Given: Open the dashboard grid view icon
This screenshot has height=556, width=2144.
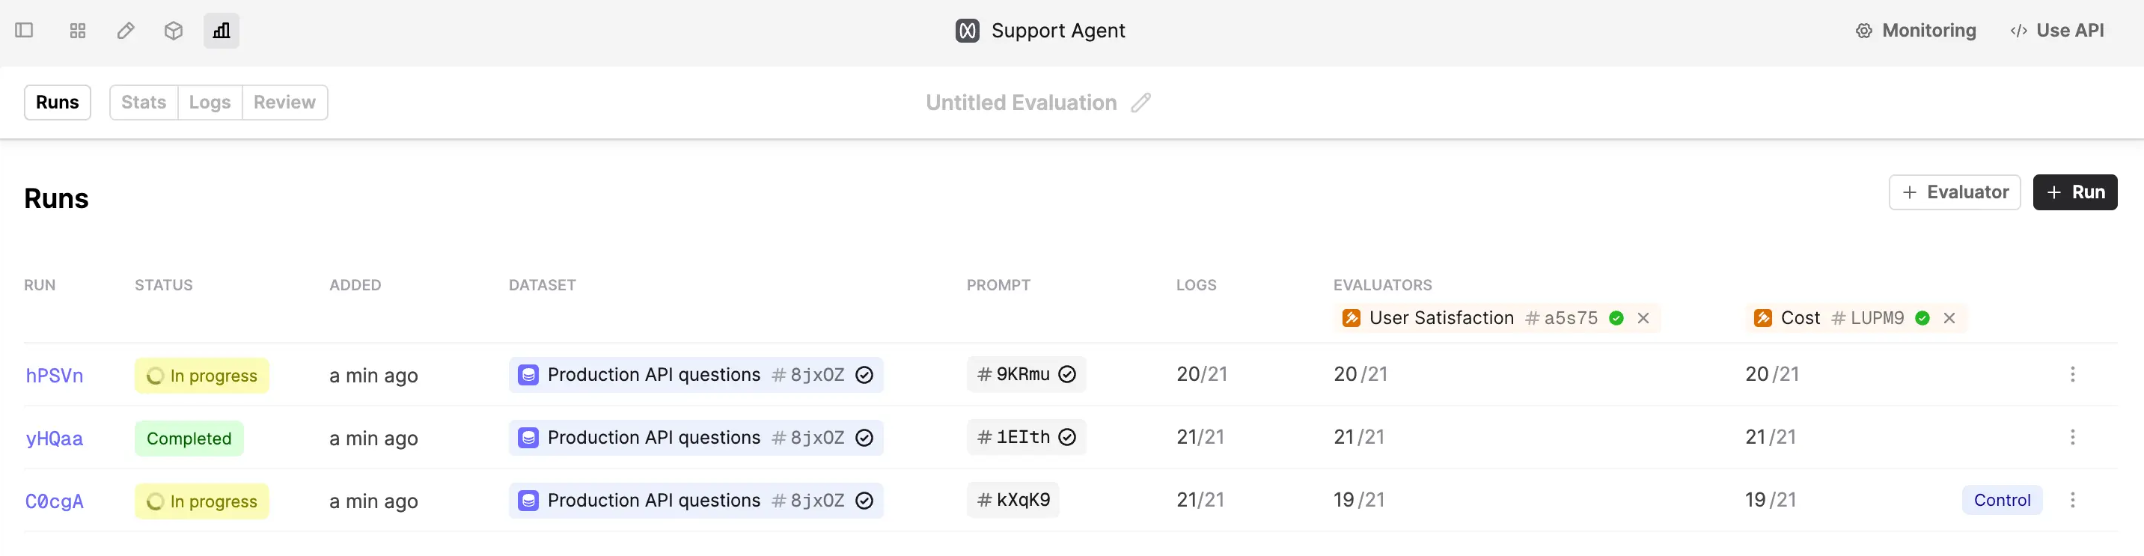Looking at the screenshot, I should pyautogui.click(x=77, y=30).
